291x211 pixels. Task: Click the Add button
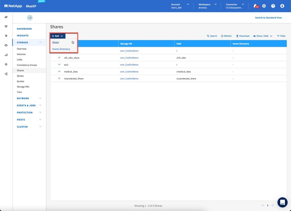[x=57, y=36]
